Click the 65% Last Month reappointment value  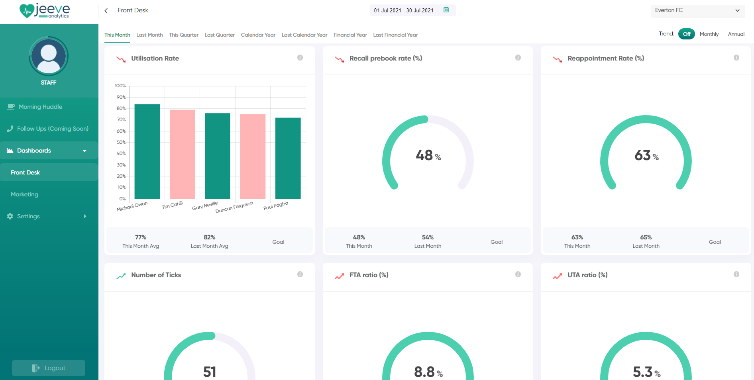pyautogui.click(x=646, y=237)
